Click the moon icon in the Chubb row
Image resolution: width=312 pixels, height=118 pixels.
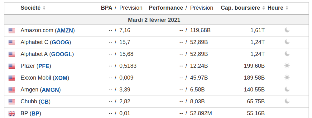tap(287, 101)
